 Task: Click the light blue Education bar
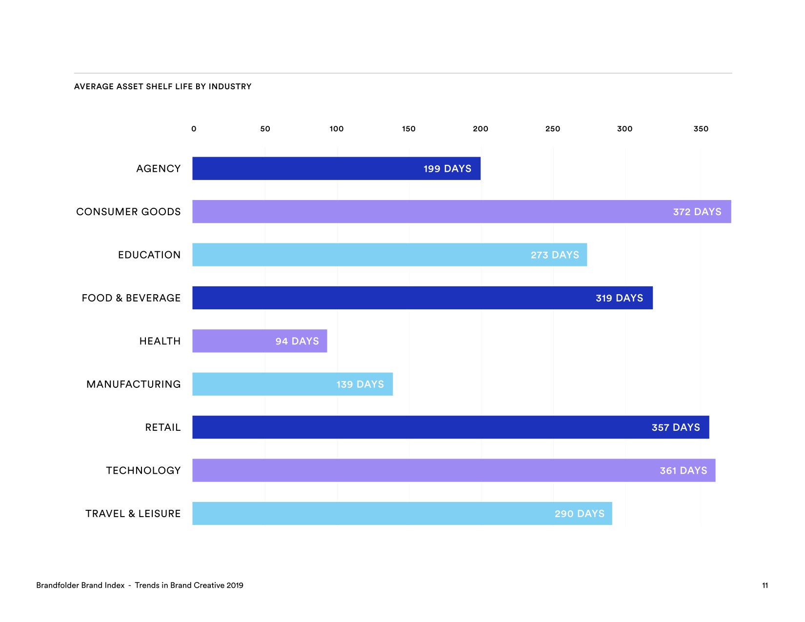389,255
